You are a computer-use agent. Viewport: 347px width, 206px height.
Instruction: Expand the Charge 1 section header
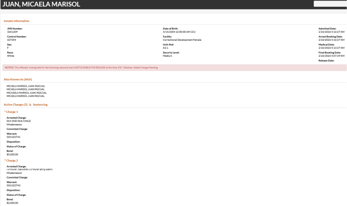11,112
